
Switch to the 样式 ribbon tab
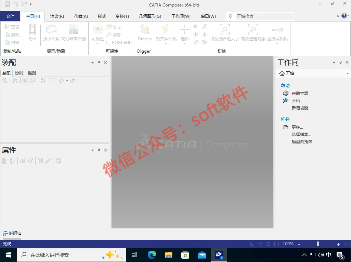point(102,16)
